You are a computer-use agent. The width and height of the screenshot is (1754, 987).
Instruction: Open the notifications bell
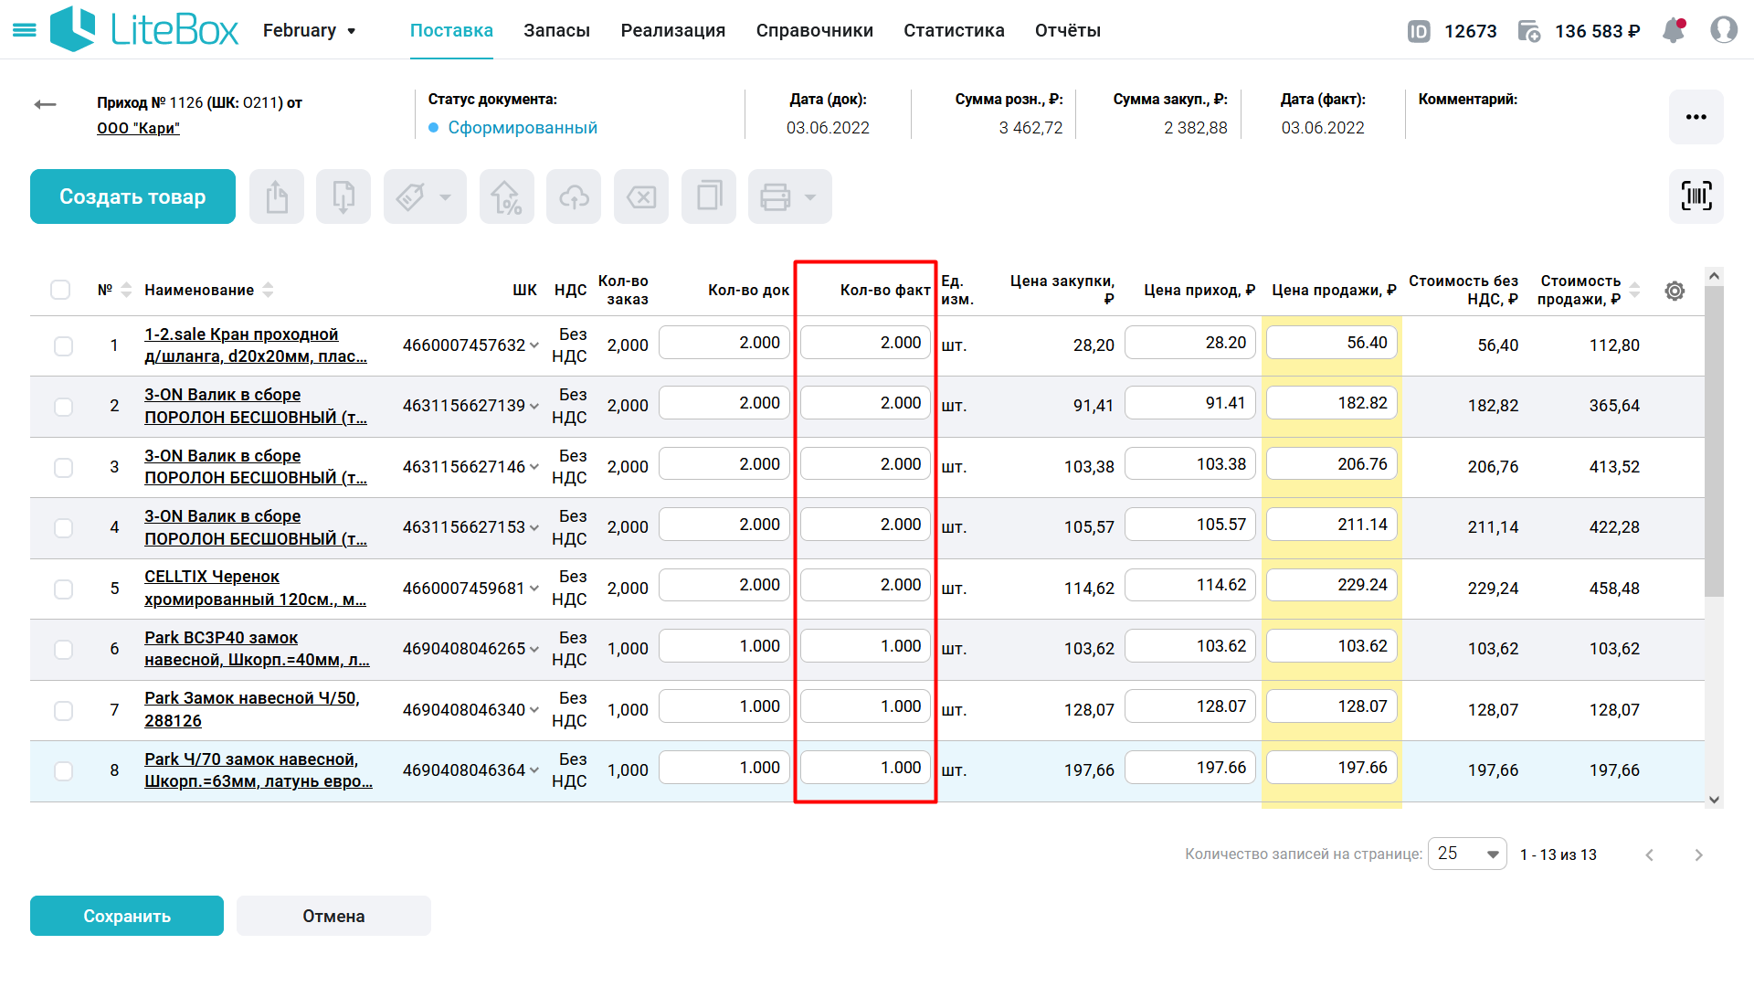pos(1673,31)
